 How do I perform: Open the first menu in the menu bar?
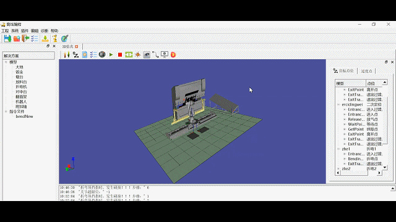point(5,31)
